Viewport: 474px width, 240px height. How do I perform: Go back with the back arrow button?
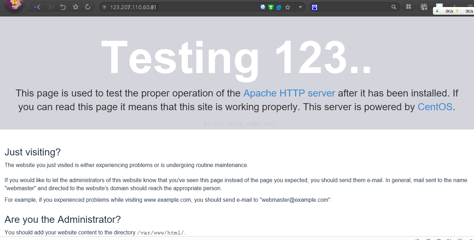pyautogui.click(x=37, y=7)
